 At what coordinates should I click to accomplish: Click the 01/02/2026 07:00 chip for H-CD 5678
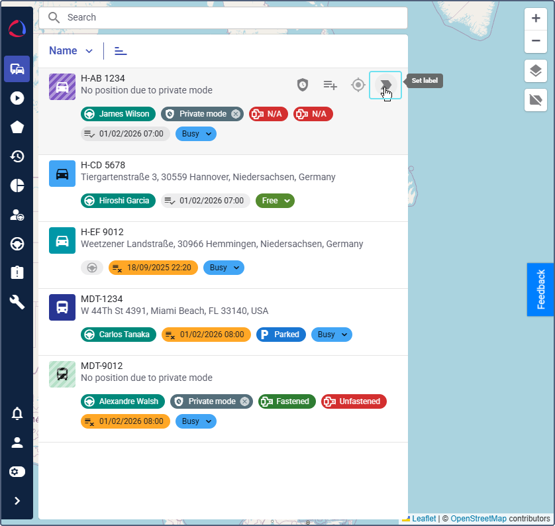tap(206, 201)
